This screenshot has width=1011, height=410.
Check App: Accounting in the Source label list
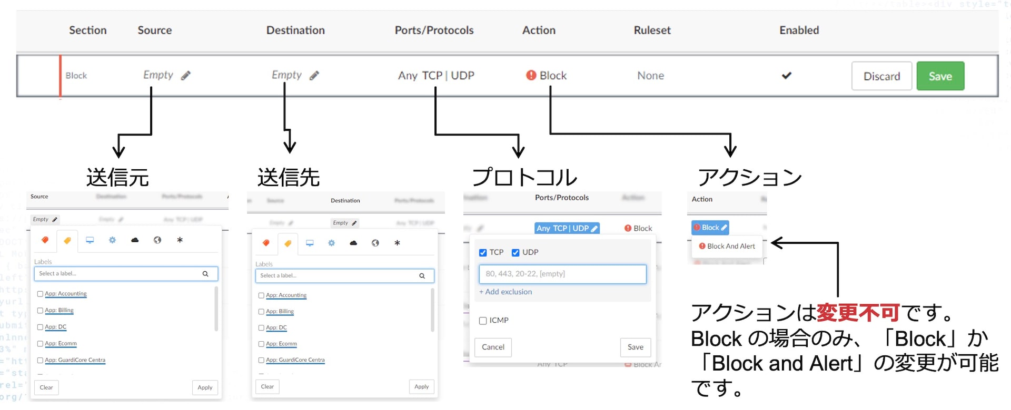coord(40,294)
